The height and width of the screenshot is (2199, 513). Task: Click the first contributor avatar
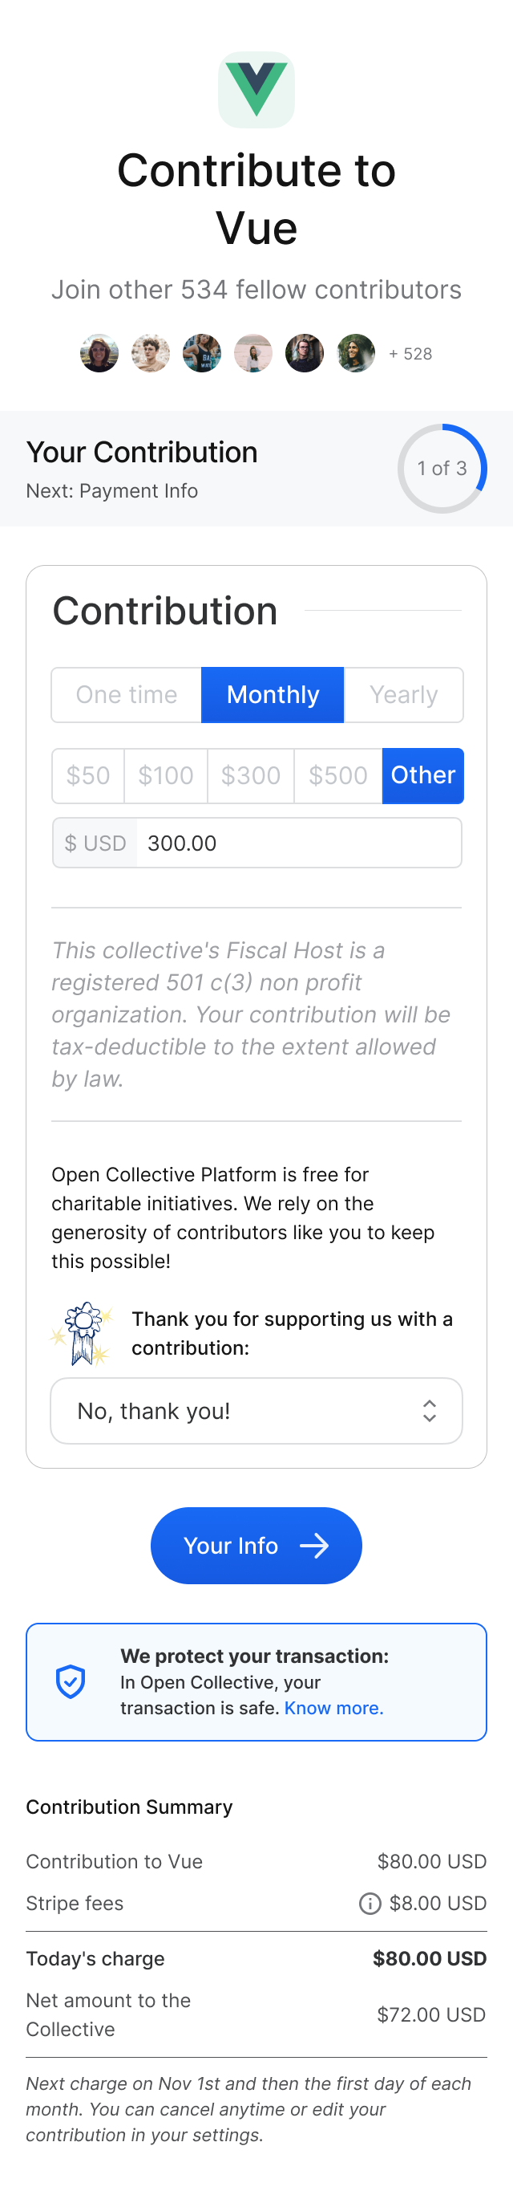click(99, 353)
